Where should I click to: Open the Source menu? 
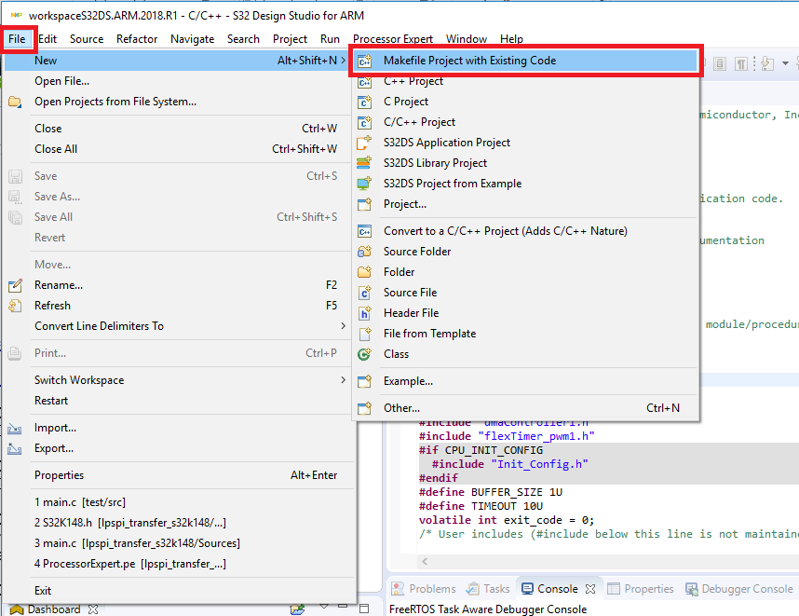pos(87,39)
